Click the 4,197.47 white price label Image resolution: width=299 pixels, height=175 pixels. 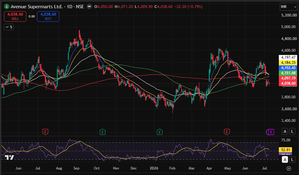tap(288, 57)
